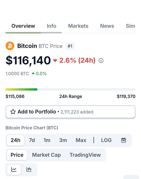Switch to candlestick chart view
Screen dimensions: 141x179
pyautogui.click(x=29, y=169)
